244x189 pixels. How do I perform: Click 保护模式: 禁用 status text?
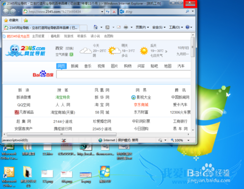point(128,140)
